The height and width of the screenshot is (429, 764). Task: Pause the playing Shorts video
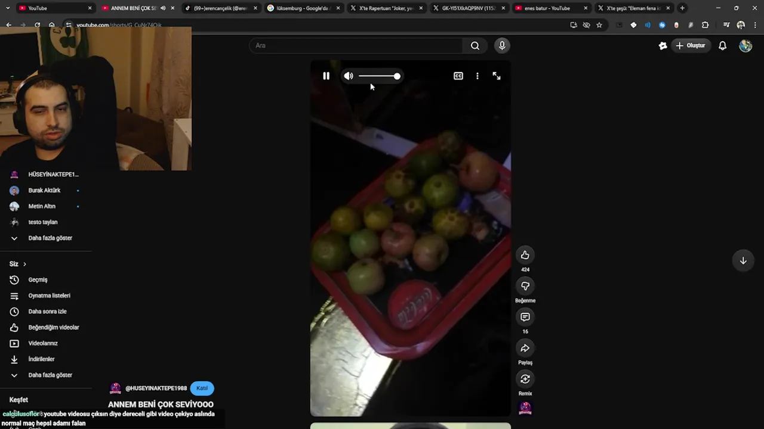326,76
